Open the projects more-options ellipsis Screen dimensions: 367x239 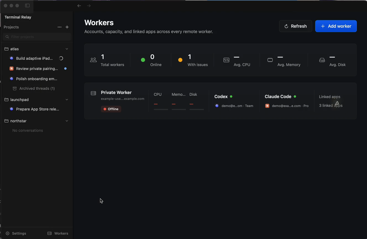tap(59, 27)
